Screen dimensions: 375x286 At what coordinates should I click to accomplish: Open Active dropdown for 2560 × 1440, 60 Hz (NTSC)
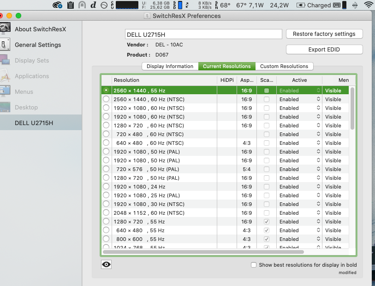[x=299, y=99]
